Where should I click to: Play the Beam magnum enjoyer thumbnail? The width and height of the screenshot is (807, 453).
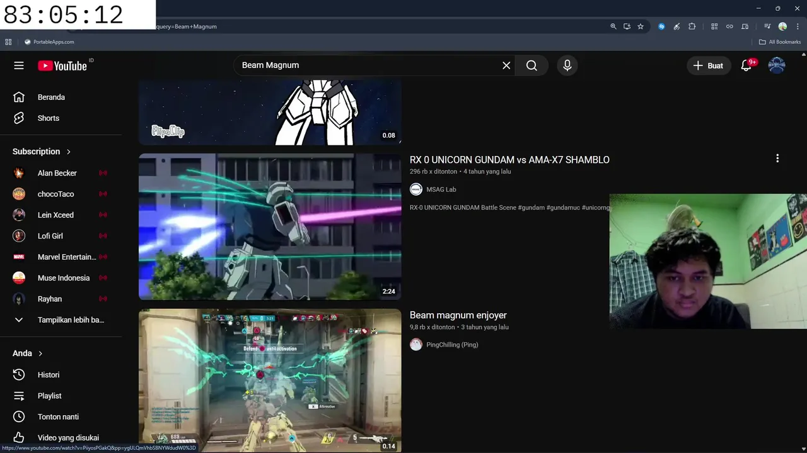click(x=270, y=380)
